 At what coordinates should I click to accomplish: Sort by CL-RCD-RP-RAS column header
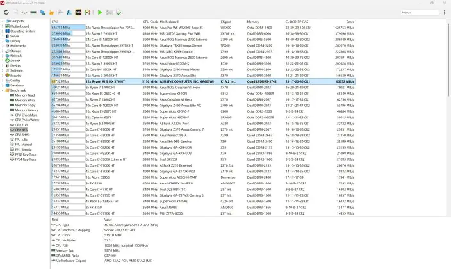(297, 22)
